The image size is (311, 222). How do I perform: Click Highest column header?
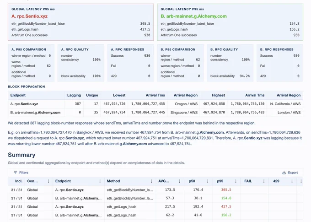click(x=218, y=95)
